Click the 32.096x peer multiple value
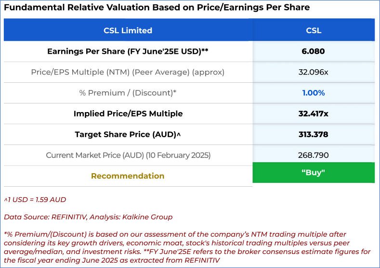Screen dimensions: 380x268 pos(314,72)
